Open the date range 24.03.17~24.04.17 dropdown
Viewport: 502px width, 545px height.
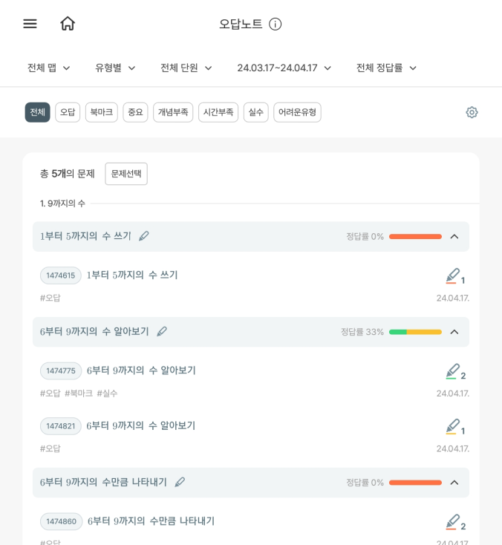point(284,68)
